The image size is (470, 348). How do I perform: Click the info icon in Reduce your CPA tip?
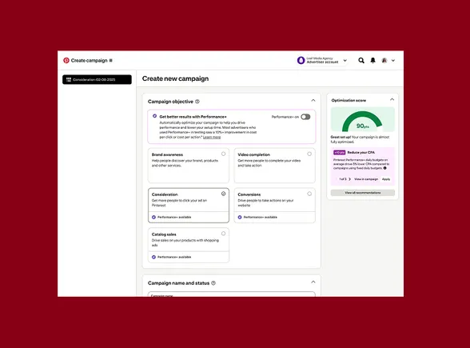(x=385, y=168)
